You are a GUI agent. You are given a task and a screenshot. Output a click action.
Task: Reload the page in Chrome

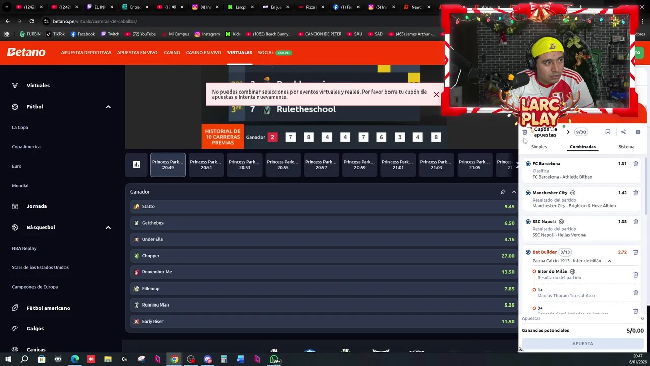(x=31, y=21)
